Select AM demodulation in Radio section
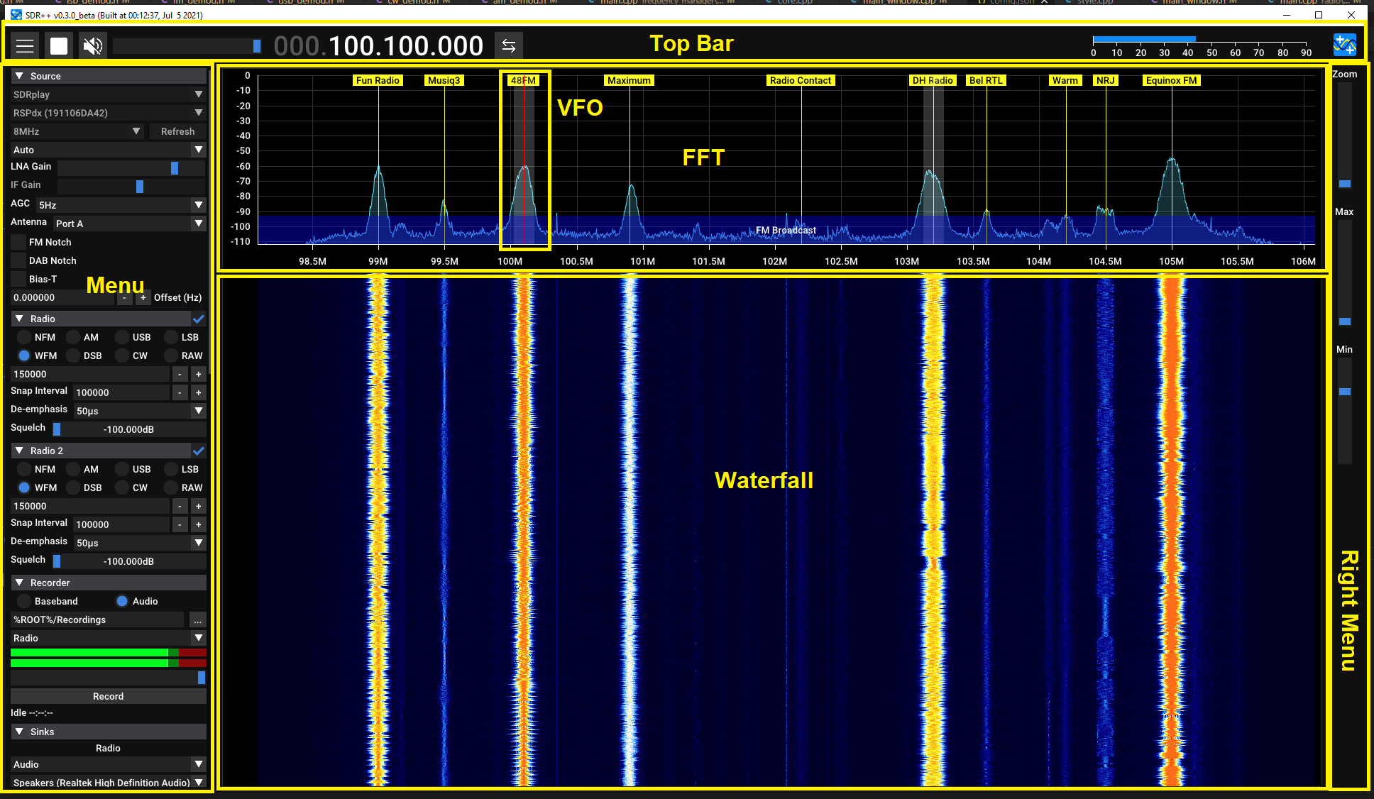 click(x=74, y=337)
